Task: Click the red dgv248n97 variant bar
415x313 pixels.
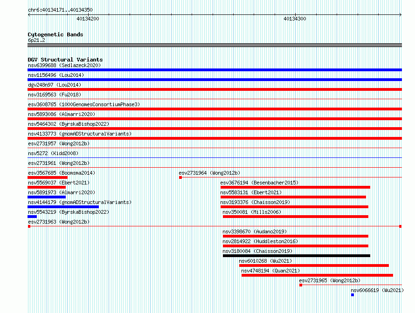Action: pos(214,89)
